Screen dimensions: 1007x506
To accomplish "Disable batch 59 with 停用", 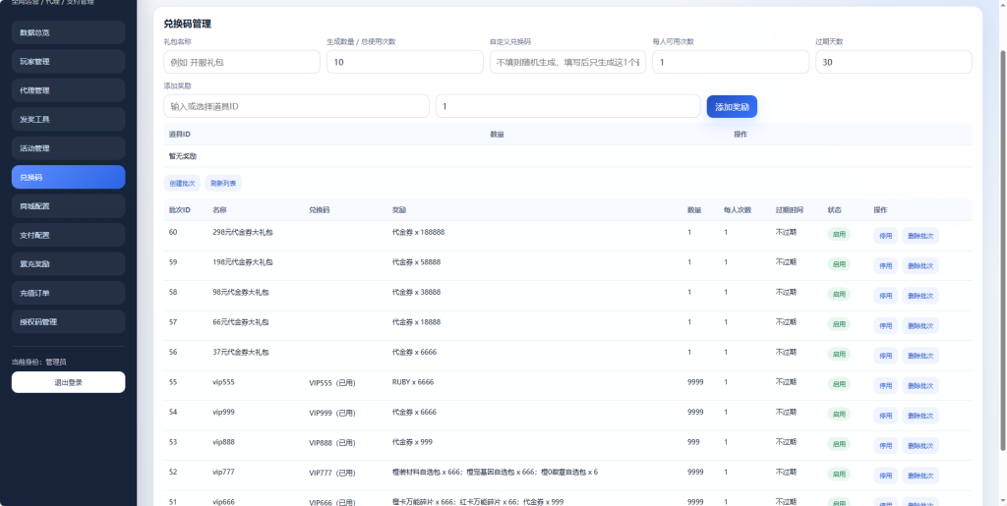I will point(886,265).
